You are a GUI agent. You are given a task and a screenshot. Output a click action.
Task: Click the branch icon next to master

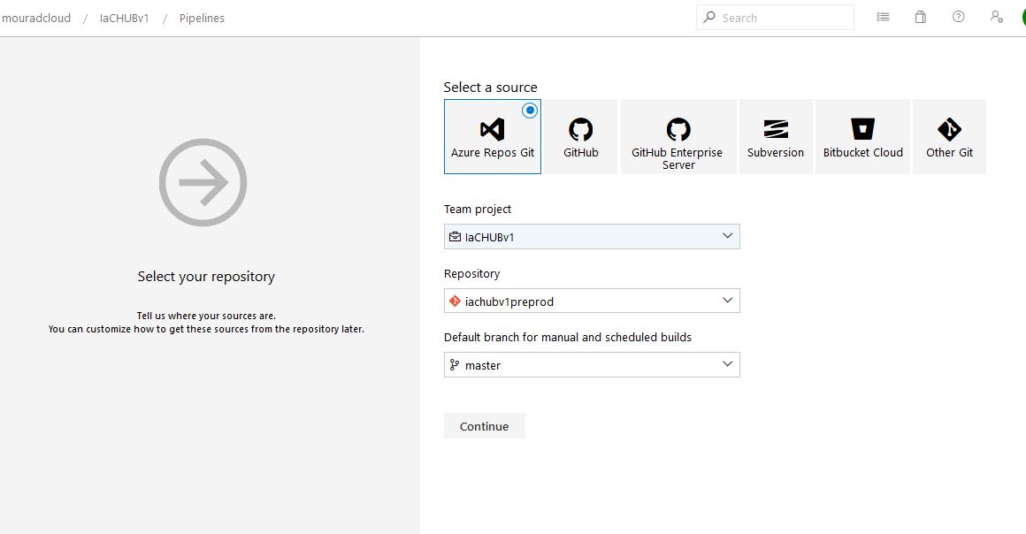click(x=455, y=364)
